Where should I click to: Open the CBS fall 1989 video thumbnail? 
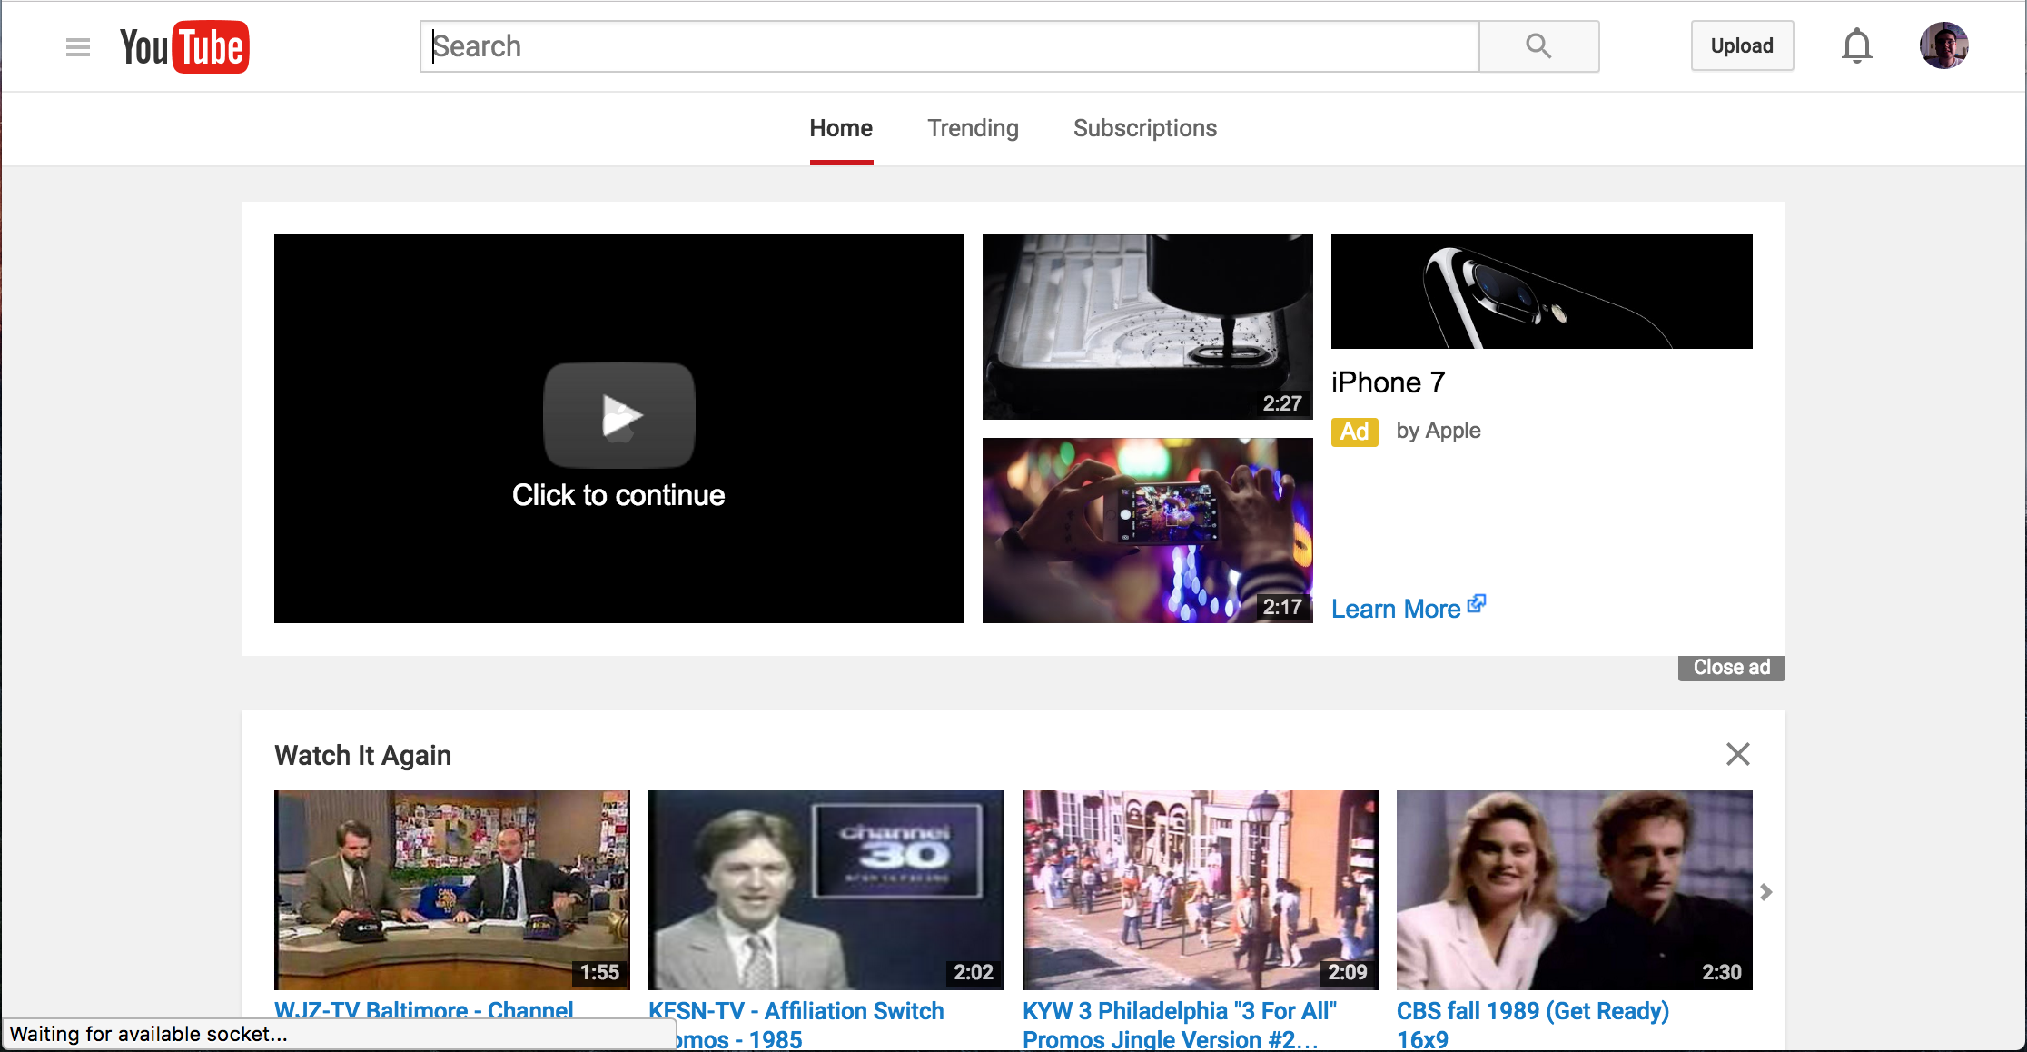pyautogui.click(x=1575, y=890)
